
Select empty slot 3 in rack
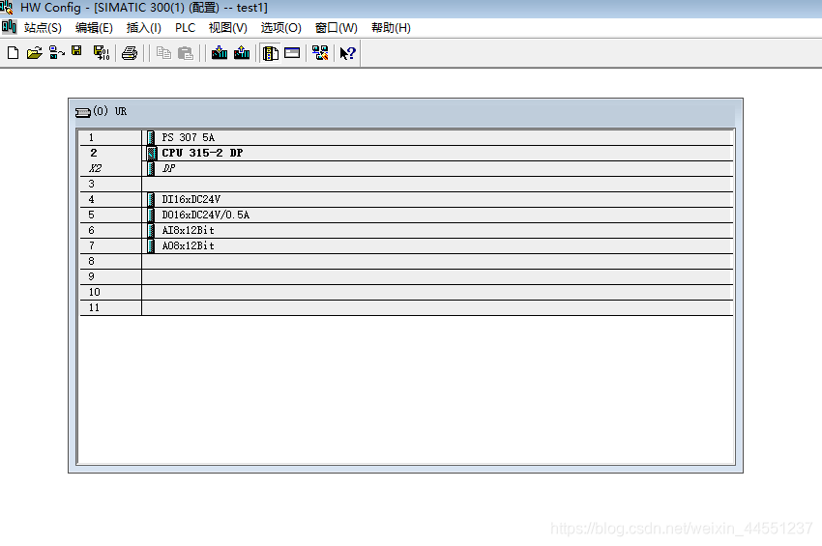coord(406,184)
